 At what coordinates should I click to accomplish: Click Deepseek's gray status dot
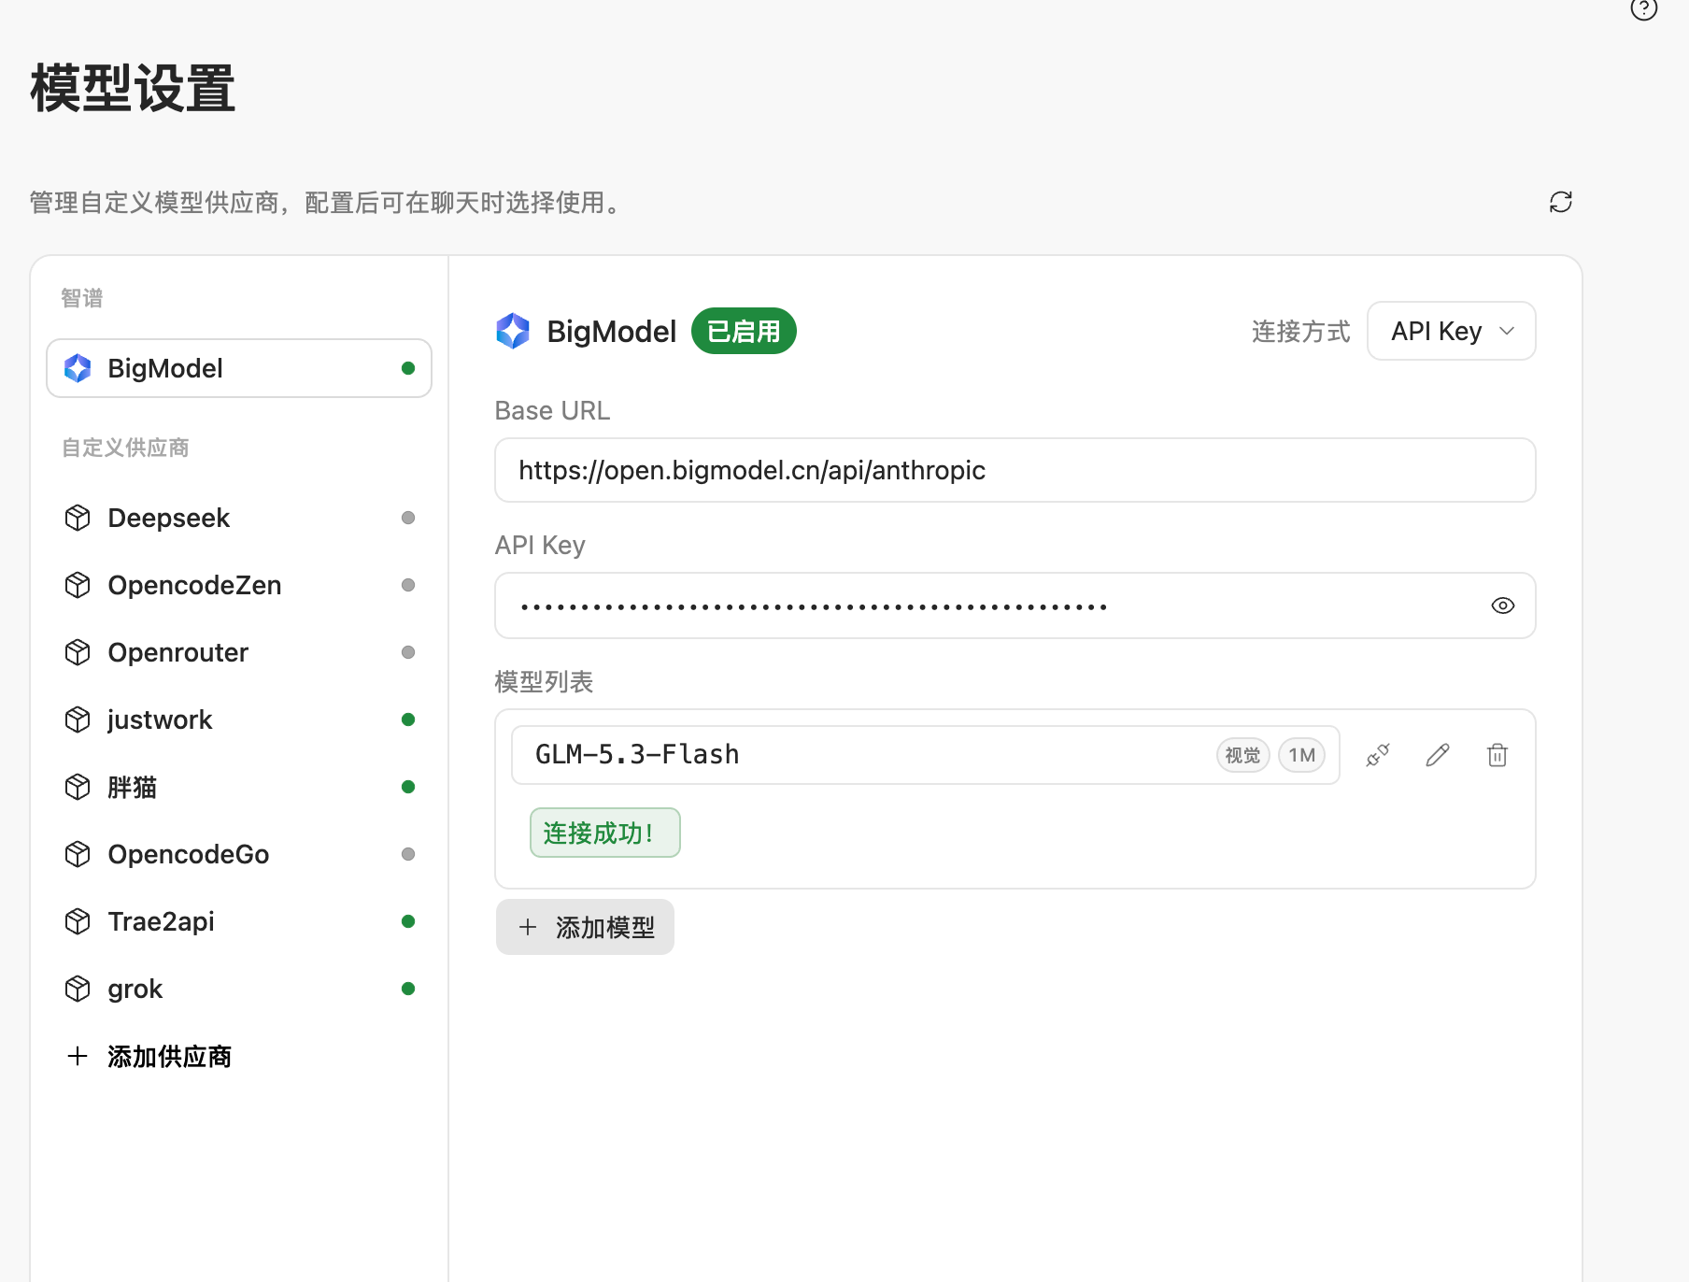point(408,518)
